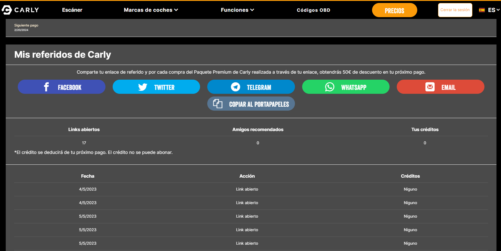Click the Email envelope icon
This screenshot has height=251, width=501.
coord(430,87)
